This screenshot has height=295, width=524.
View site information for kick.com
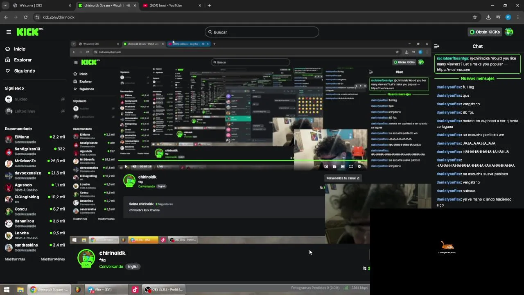[37, 17]
